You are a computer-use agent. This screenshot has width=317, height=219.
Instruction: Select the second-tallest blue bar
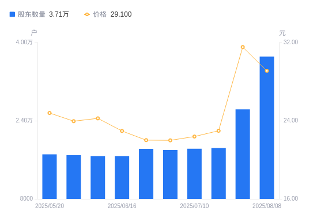tap(243, 154)
